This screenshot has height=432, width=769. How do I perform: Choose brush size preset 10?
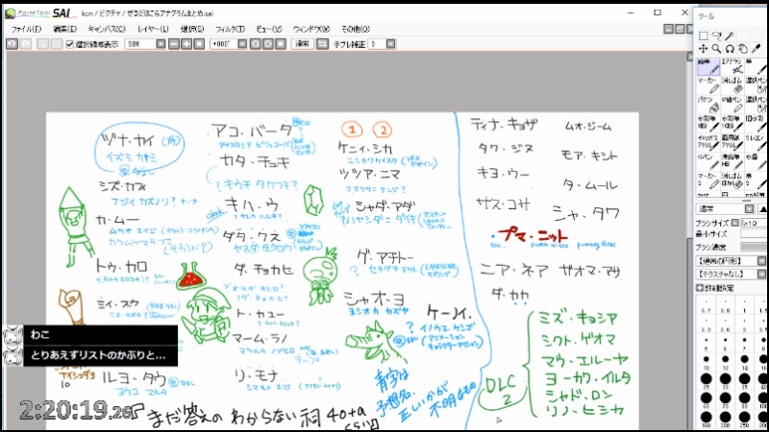(x=707, y=361)
